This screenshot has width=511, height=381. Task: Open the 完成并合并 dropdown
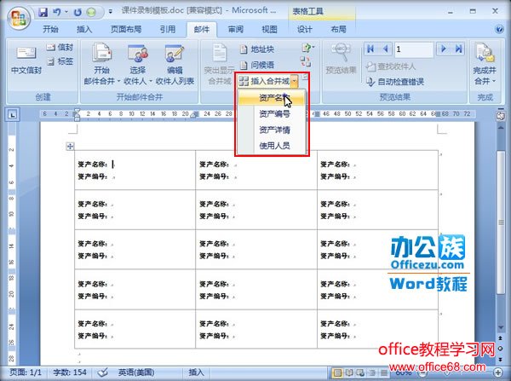485,65
